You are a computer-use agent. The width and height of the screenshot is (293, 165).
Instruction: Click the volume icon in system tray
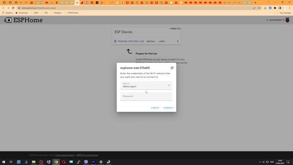[x=264, y=162]
